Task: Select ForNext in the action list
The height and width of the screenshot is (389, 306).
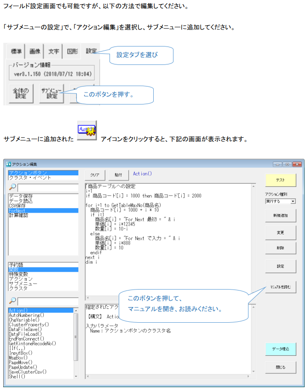Action: click(x=43, y=211)
